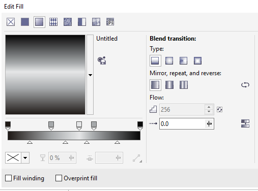Image resolution: width=258 pixels, height=191 pixels.
Task: Select rectangular fountain fill type
Action: [197, 60]
